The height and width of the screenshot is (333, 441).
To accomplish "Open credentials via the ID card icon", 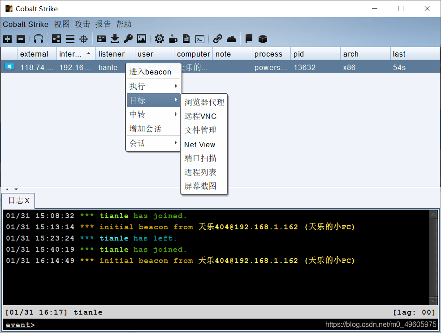I will (x=101, y=39).
